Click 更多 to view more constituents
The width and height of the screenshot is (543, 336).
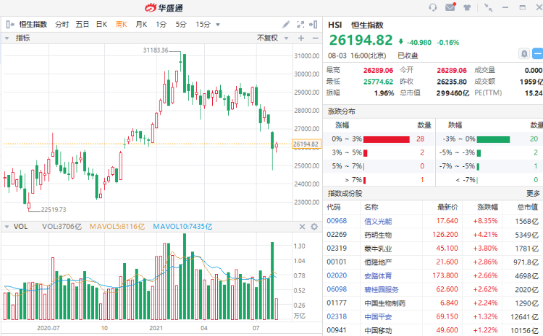click(x=534, y=194)
